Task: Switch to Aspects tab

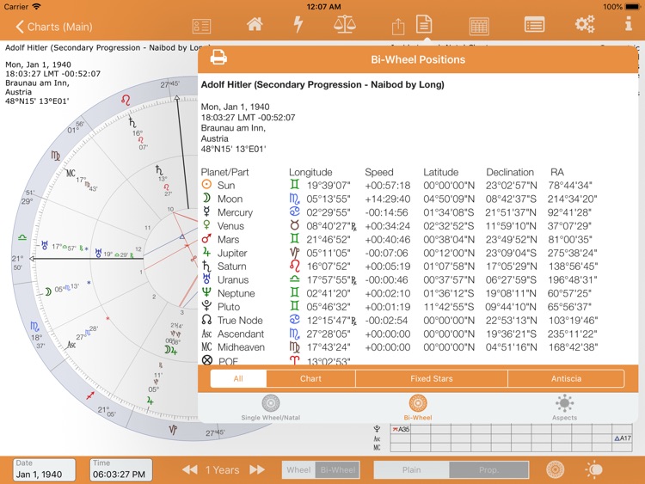Action: [x=564, y=408]
